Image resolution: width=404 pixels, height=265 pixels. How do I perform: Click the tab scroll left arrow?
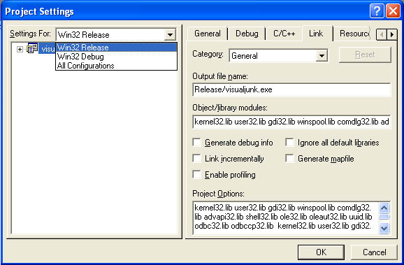click(382, 34)
